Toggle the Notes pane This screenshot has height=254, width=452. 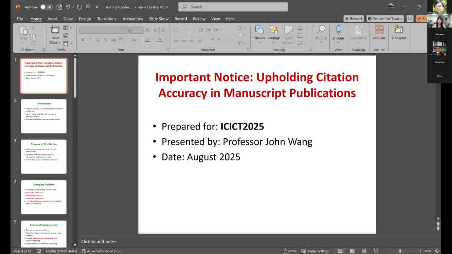(x=290, y=251)
